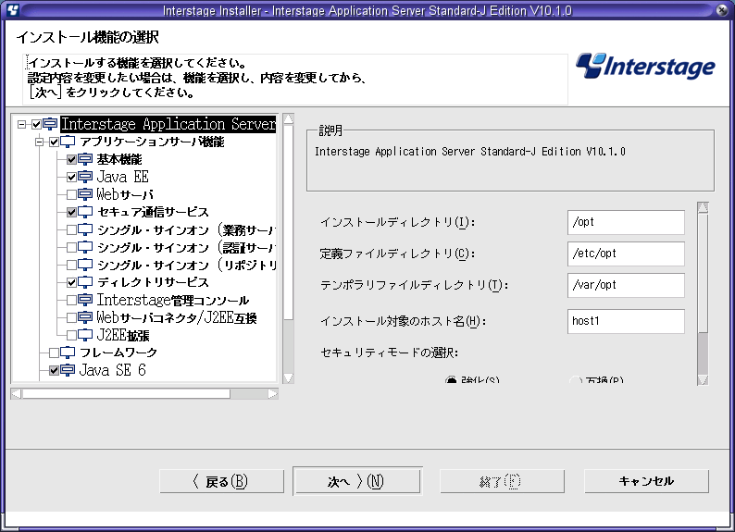
Task: Uncheck the アプリケーションサーバ機能 checkbox
Action: [x=55, y=142]
